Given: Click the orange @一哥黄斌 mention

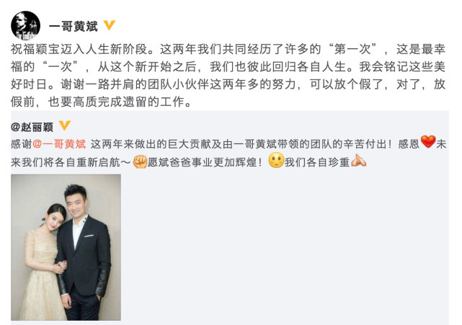Looking at the screenshot, I should 59,144.
